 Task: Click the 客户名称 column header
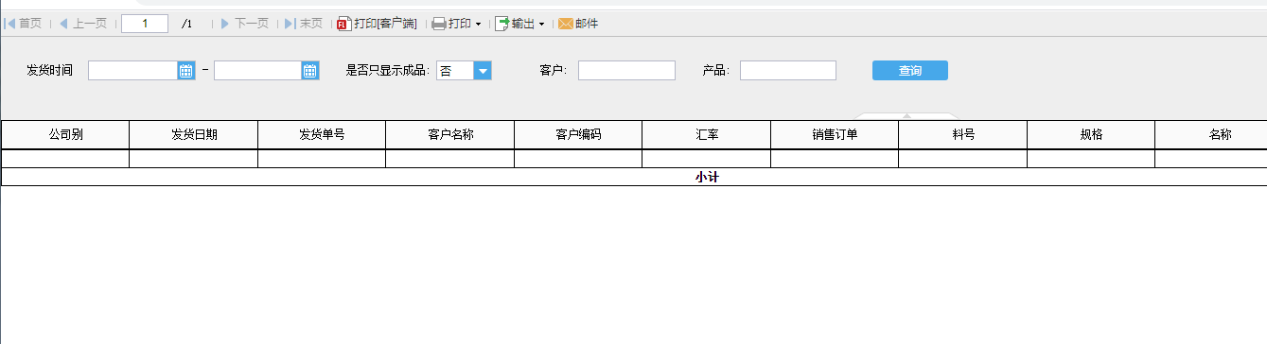pyautogui.click(x=450, y=134)
